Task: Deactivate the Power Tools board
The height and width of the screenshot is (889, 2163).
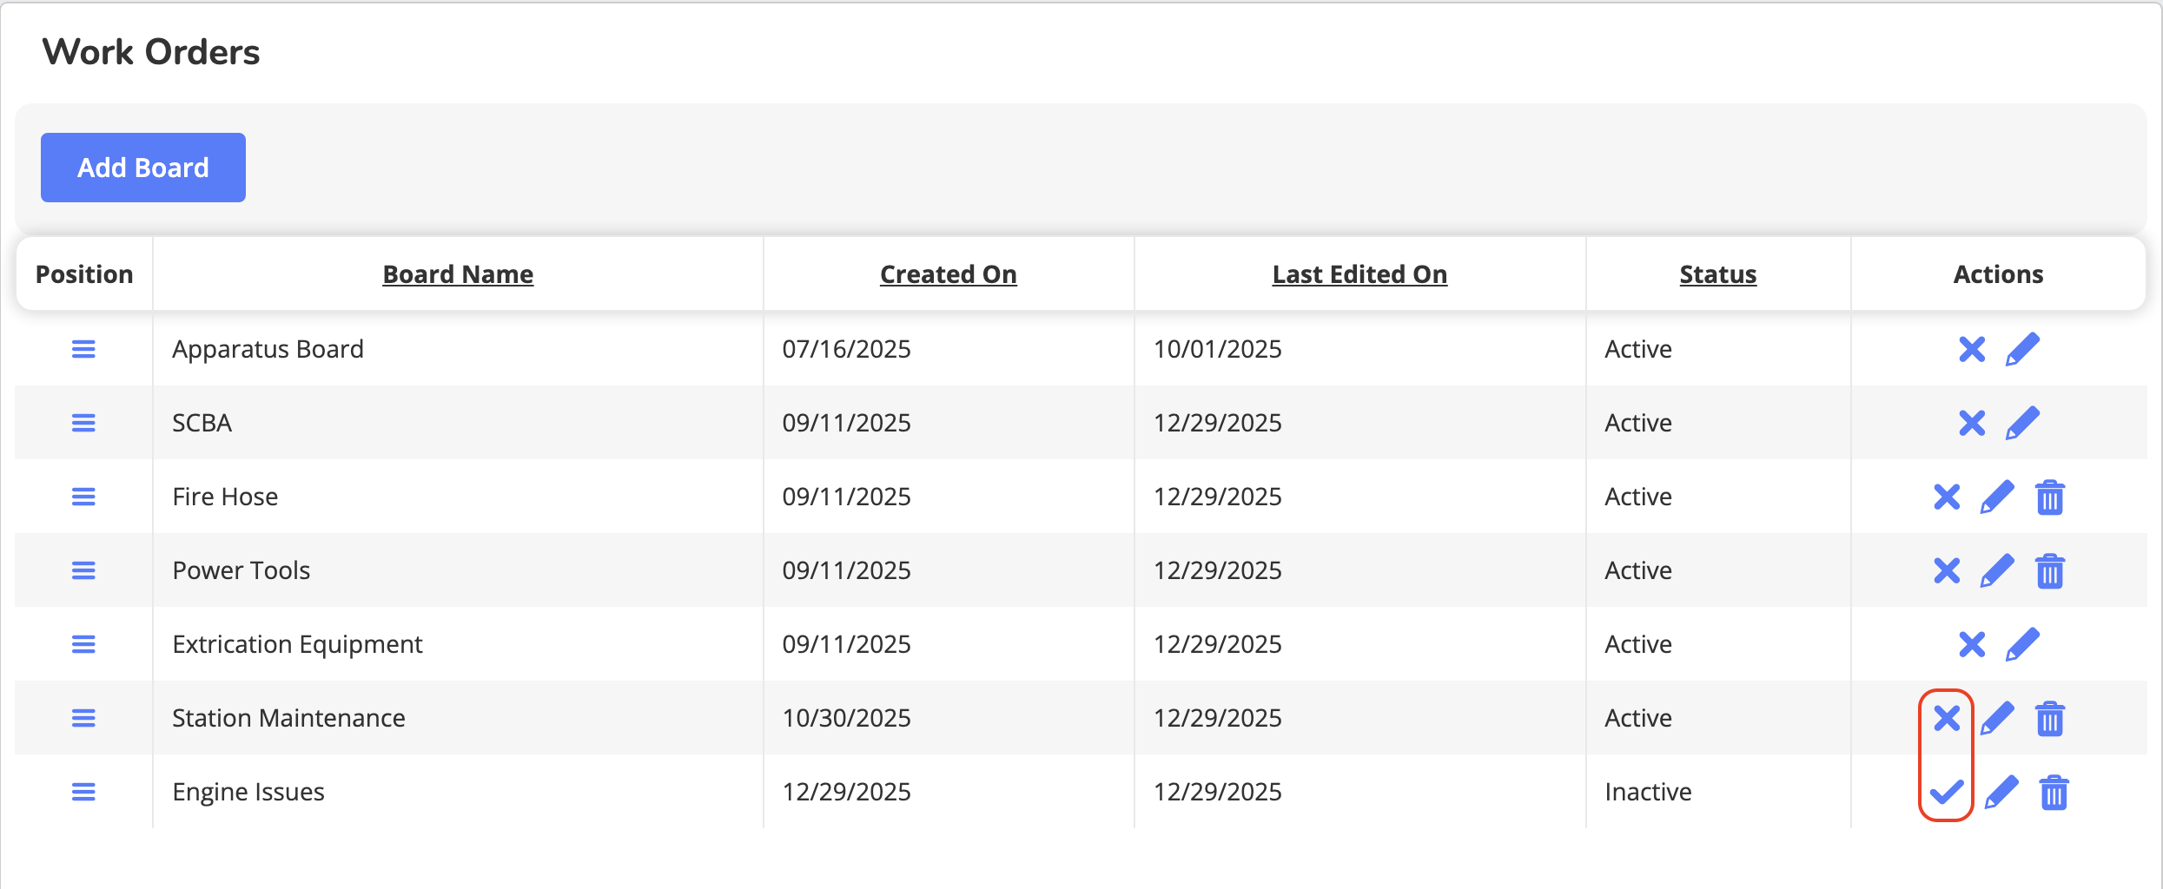Action: 1947,570
